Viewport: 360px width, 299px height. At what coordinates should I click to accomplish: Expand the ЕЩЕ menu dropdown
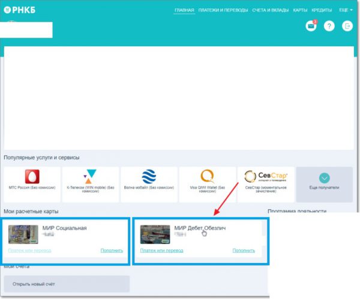(x=346, y=10)
